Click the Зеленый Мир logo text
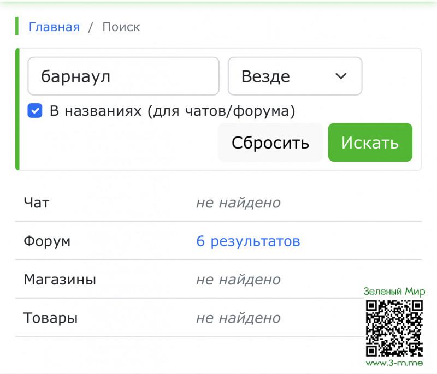This screenshot has width=437, height=374. (x=394, y=292)
